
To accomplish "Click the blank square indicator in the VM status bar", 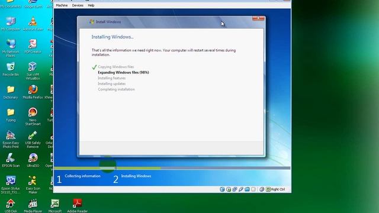I will tap(253, 189).
